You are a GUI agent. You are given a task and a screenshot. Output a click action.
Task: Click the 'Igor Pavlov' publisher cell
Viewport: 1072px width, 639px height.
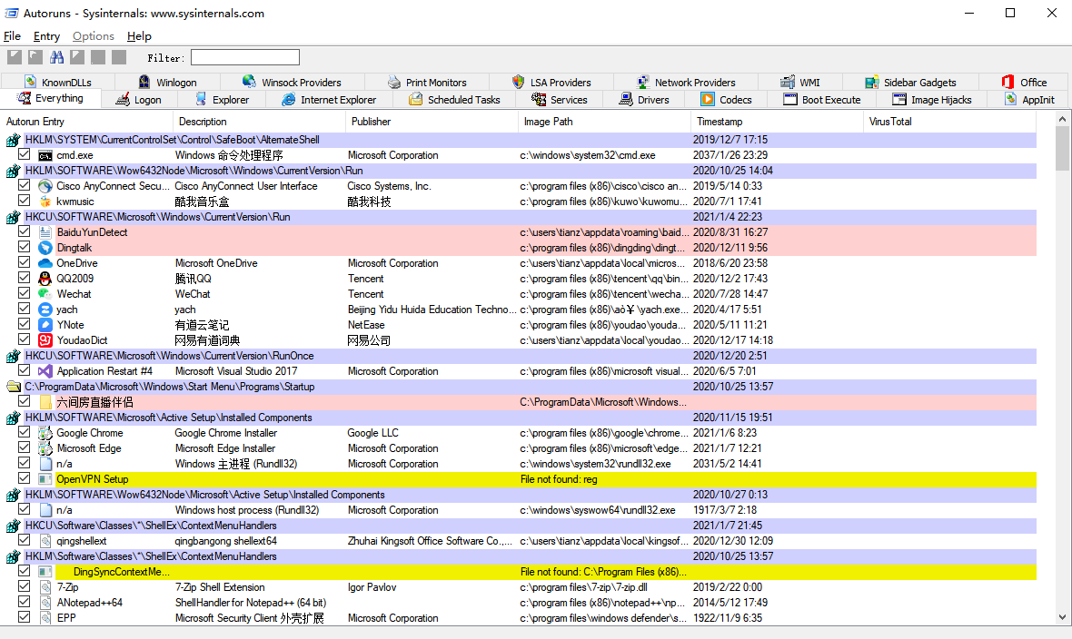[x=372, y=587]
